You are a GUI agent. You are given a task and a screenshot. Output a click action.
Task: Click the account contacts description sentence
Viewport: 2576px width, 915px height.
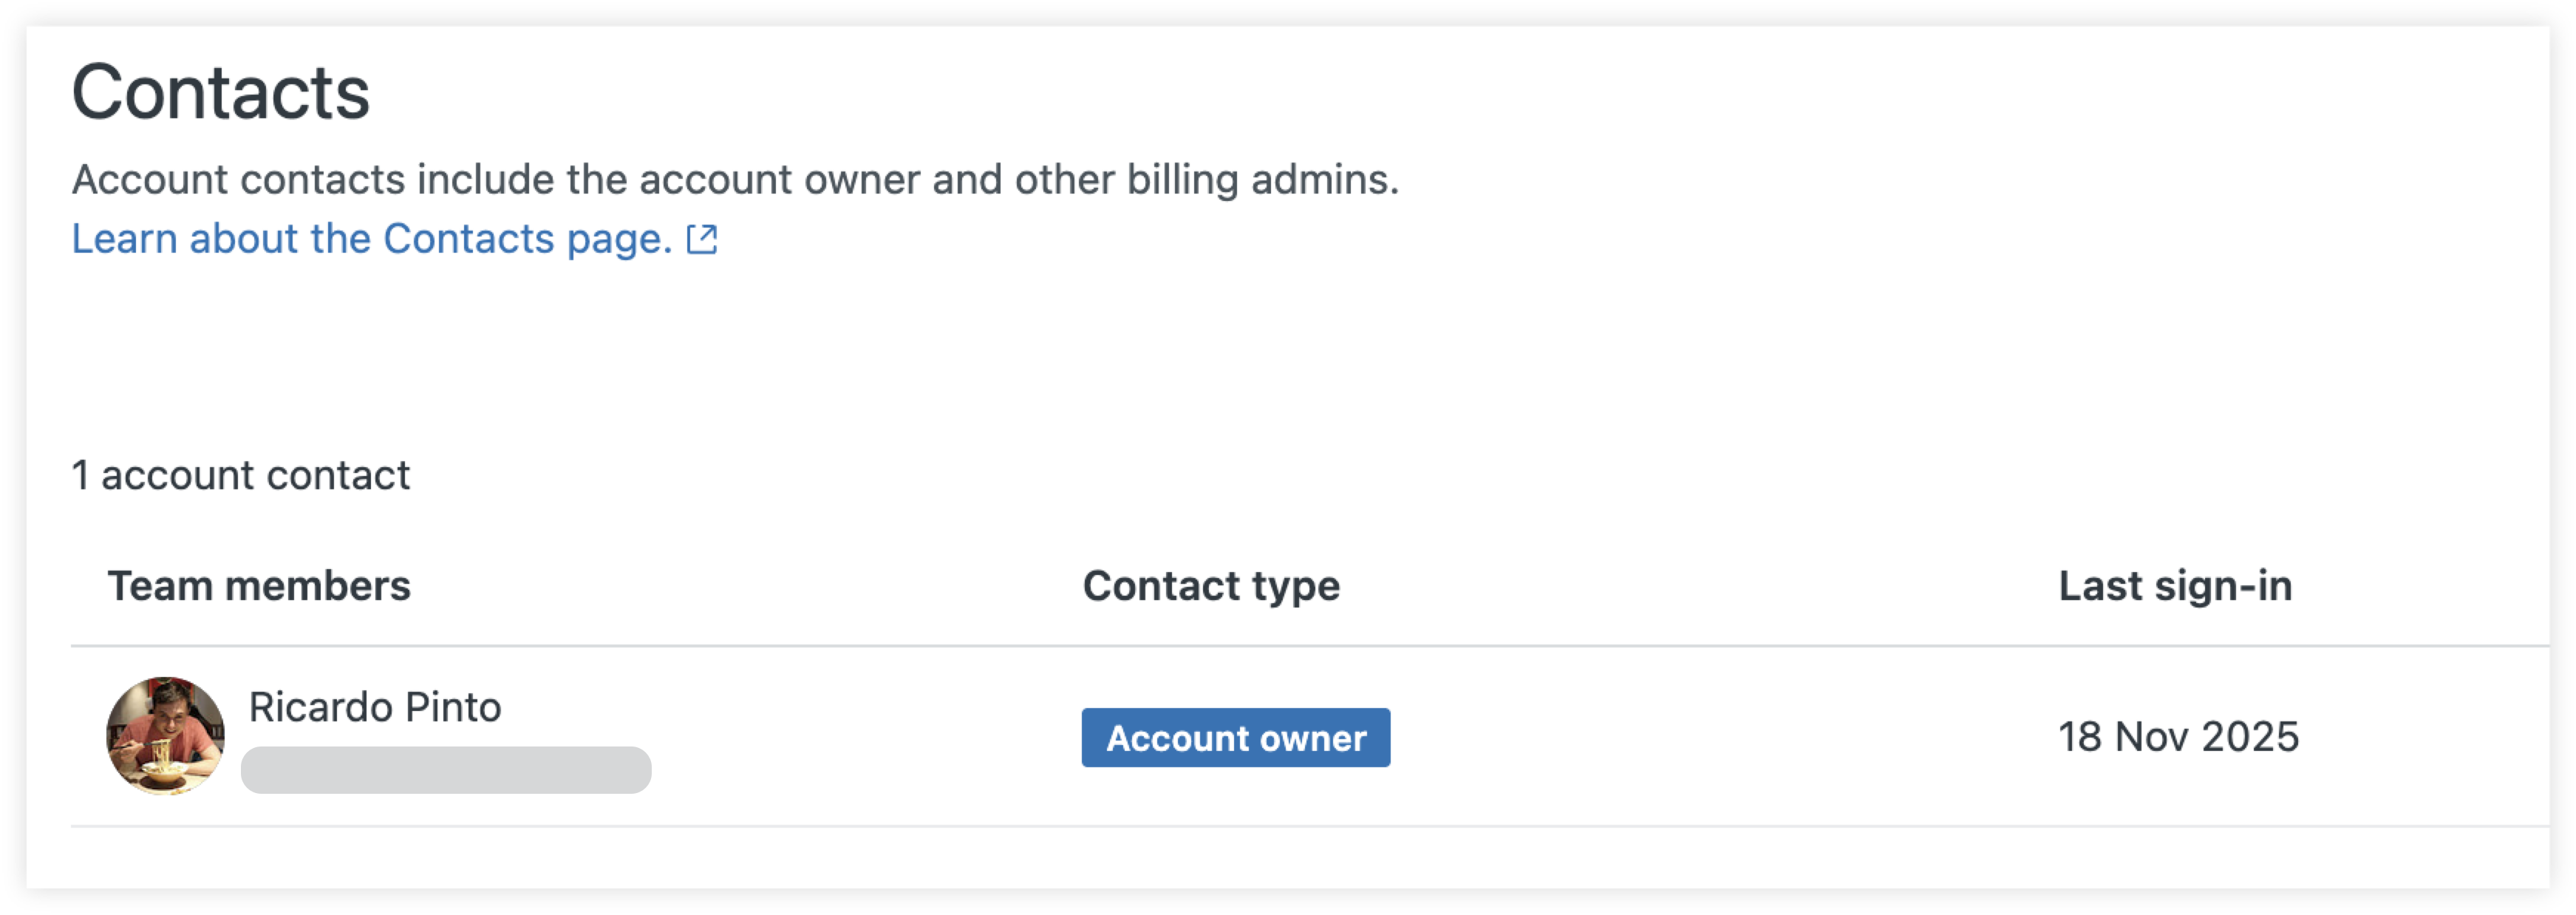[x=737, y=179]
